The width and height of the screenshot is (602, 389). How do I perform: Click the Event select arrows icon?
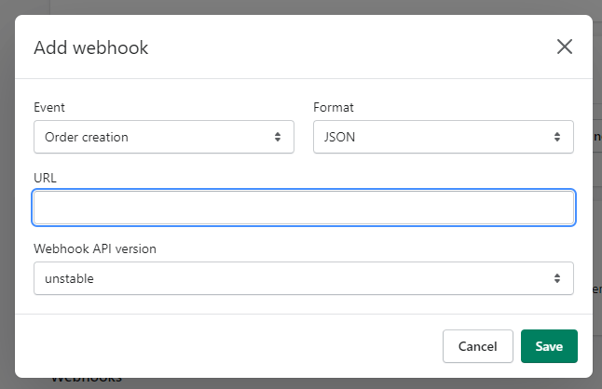click(x=278, y=137)
